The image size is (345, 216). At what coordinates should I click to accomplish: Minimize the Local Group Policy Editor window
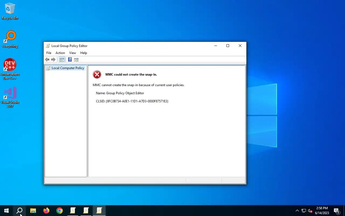[215, 46]
